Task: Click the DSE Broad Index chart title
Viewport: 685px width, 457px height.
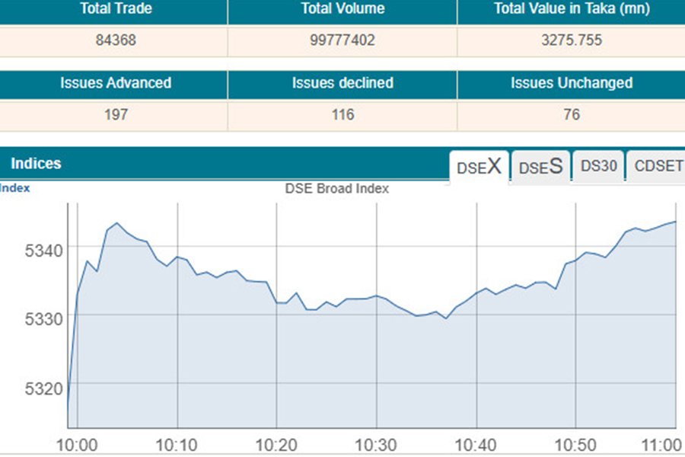Action: pyautogui.click(x=337, y=189)
